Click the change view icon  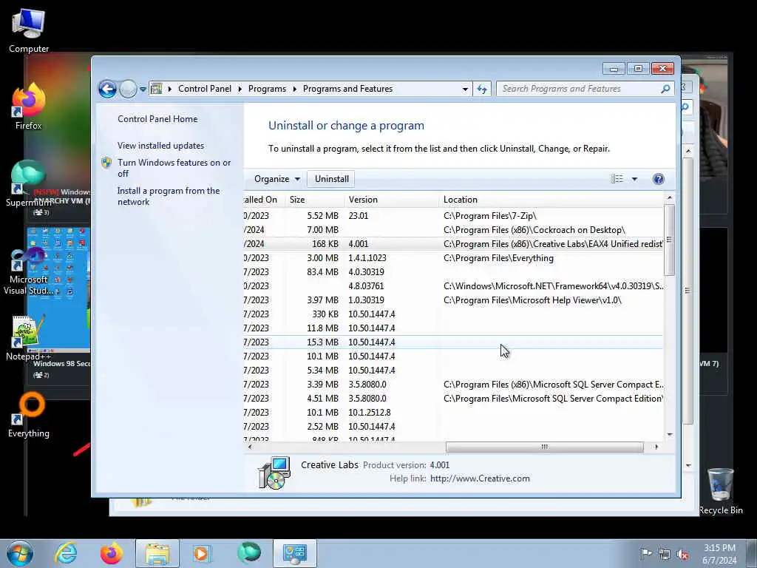(617, 179)
